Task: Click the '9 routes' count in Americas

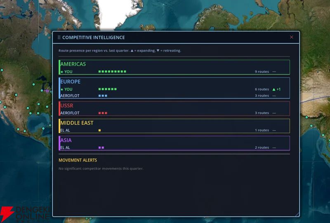Action: 262,72
